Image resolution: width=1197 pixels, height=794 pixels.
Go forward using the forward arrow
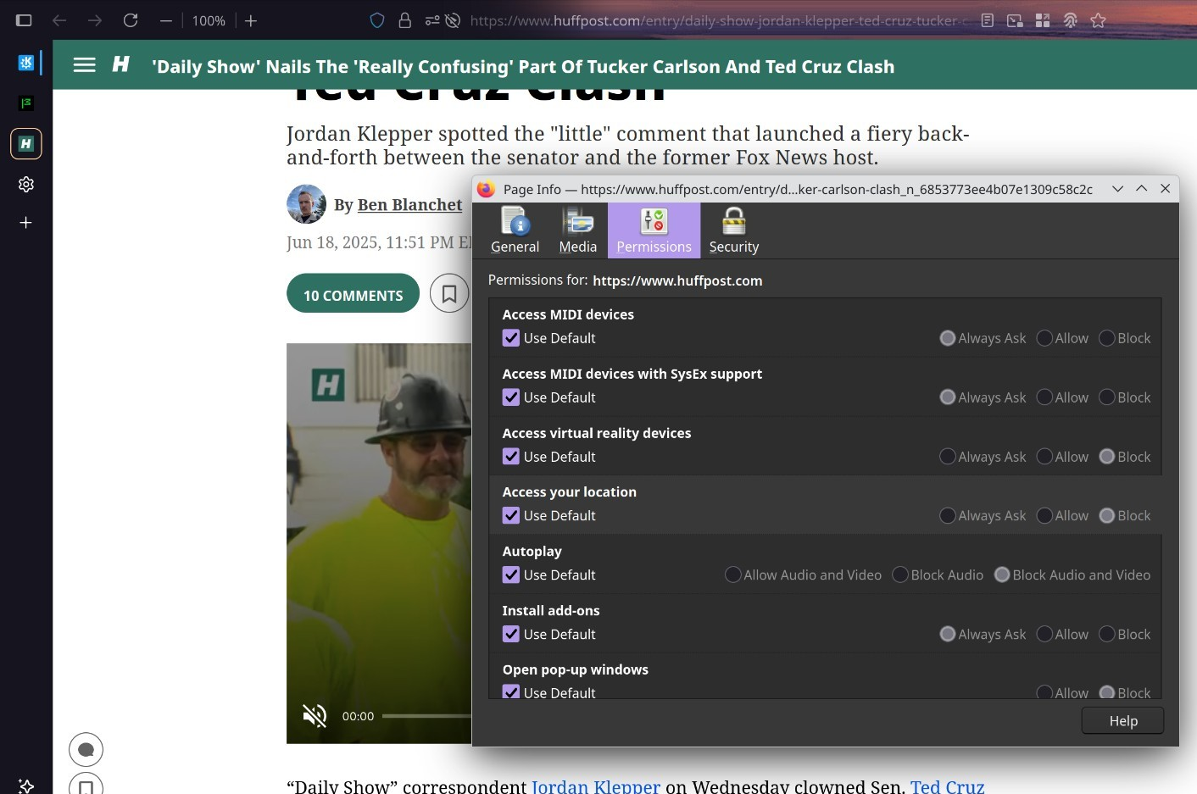tap(95, 20)
